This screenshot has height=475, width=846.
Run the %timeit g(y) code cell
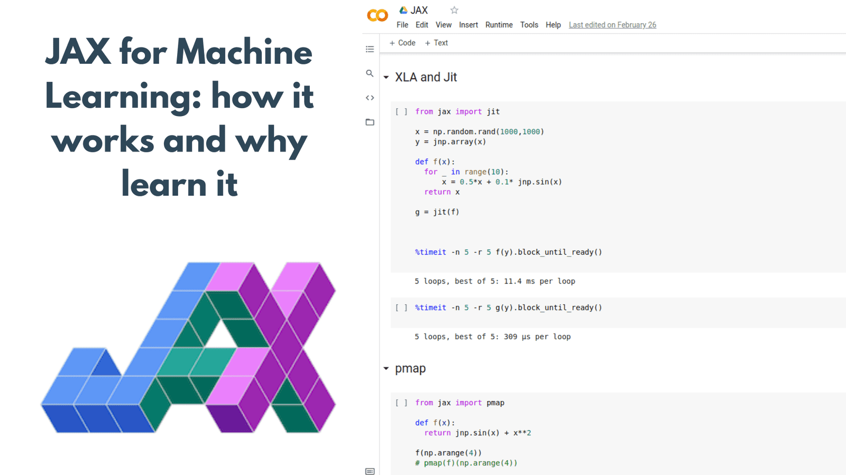click(x=401, y=307)
